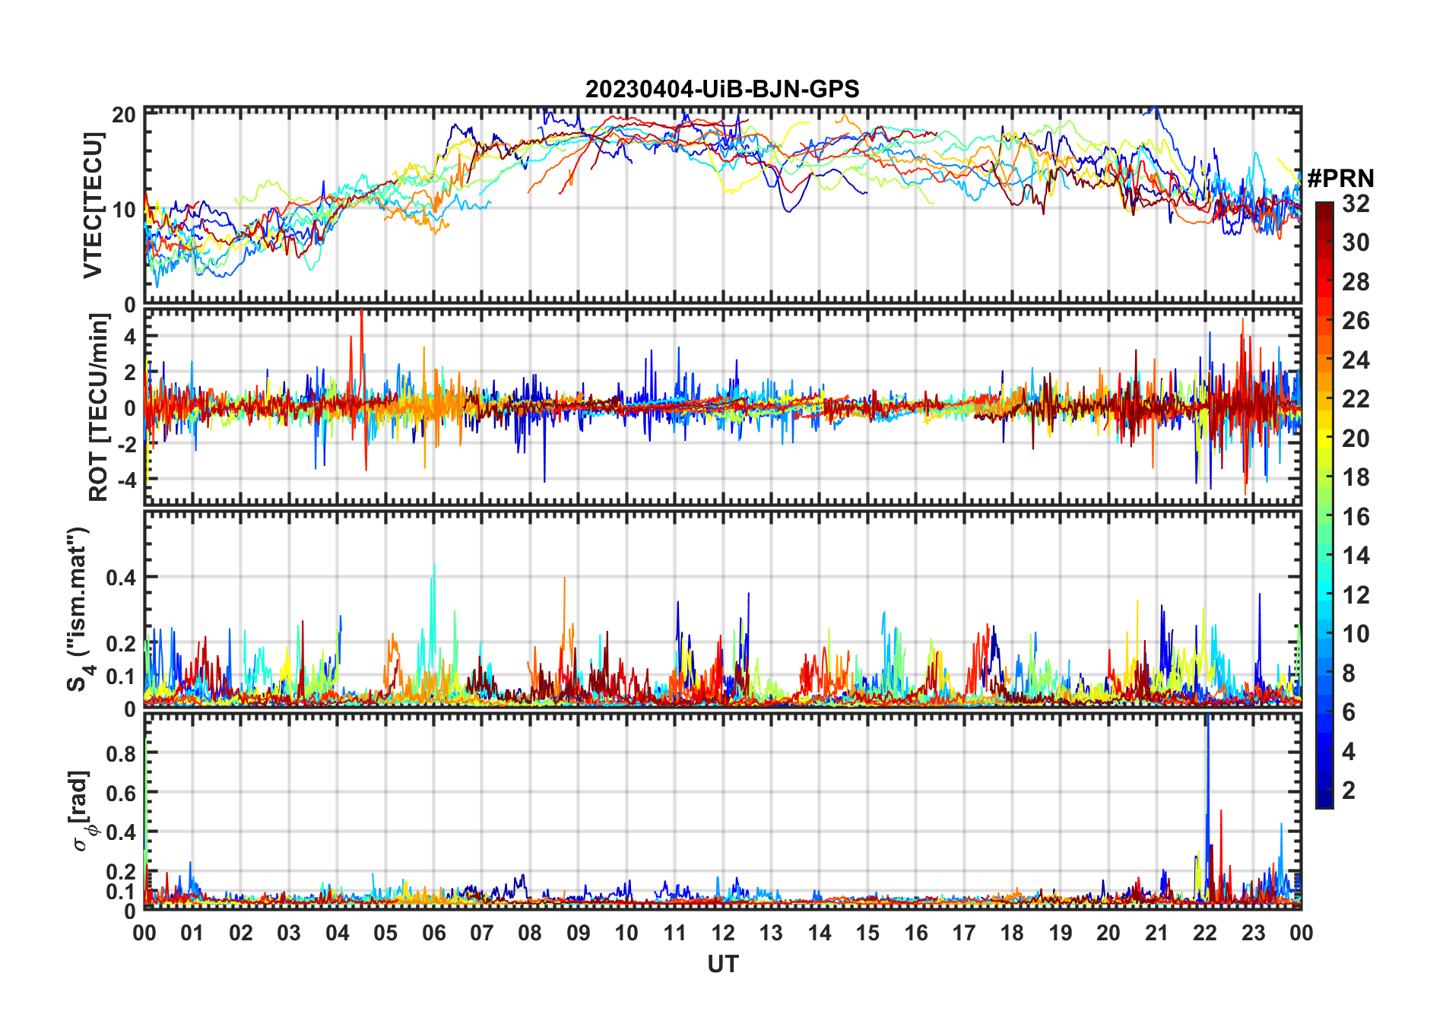The height and width of the screenshot is (1011, 1446).
Task: Click x-axis hour label 17
Action: pos(964,933)
